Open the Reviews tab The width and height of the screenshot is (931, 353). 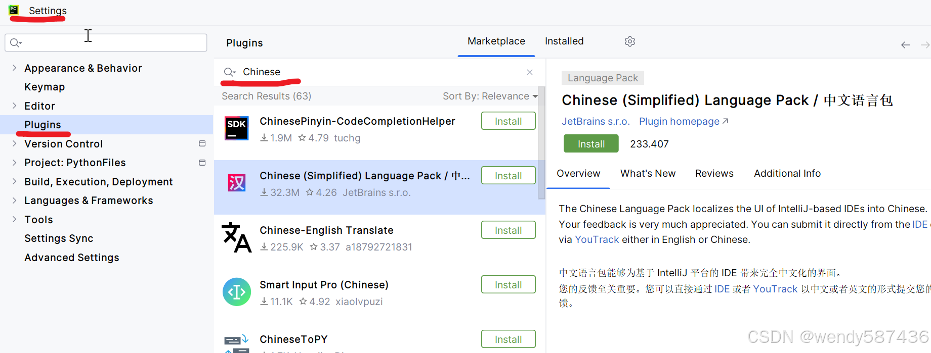point(714,173)
